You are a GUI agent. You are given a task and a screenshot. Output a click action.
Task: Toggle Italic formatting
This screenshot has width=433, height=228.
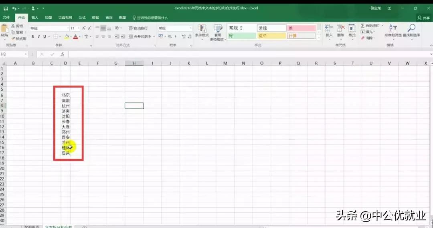(39, 37)
